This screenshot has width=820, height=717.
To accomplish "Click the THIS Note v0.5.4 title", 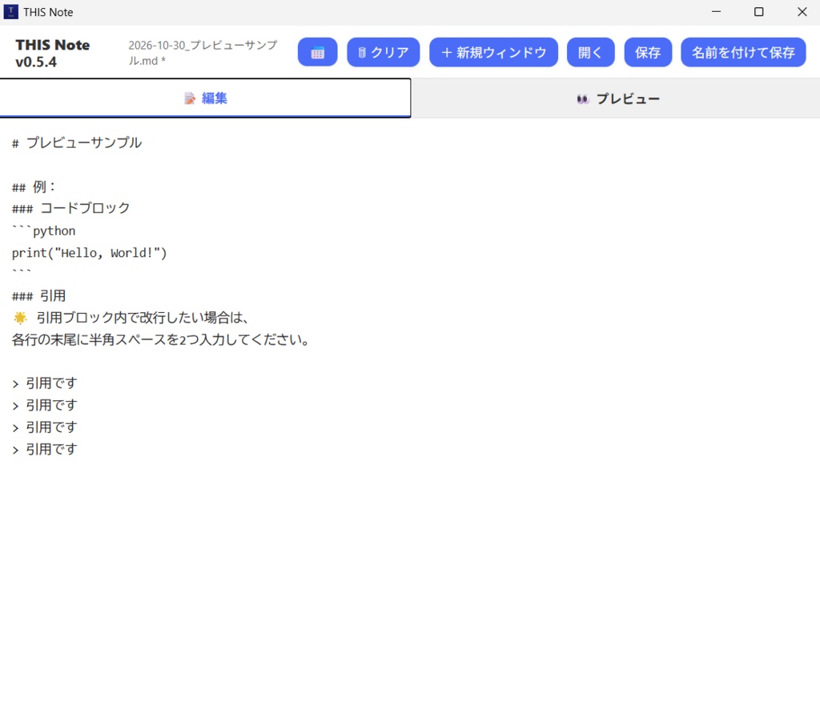I will coord(52,54).
